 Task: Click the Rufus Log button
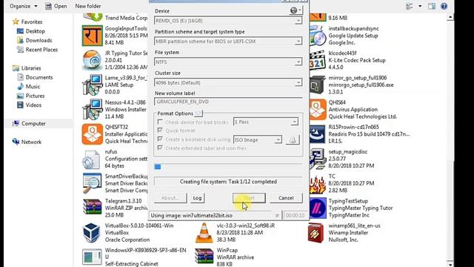click(x=197, y=198)
